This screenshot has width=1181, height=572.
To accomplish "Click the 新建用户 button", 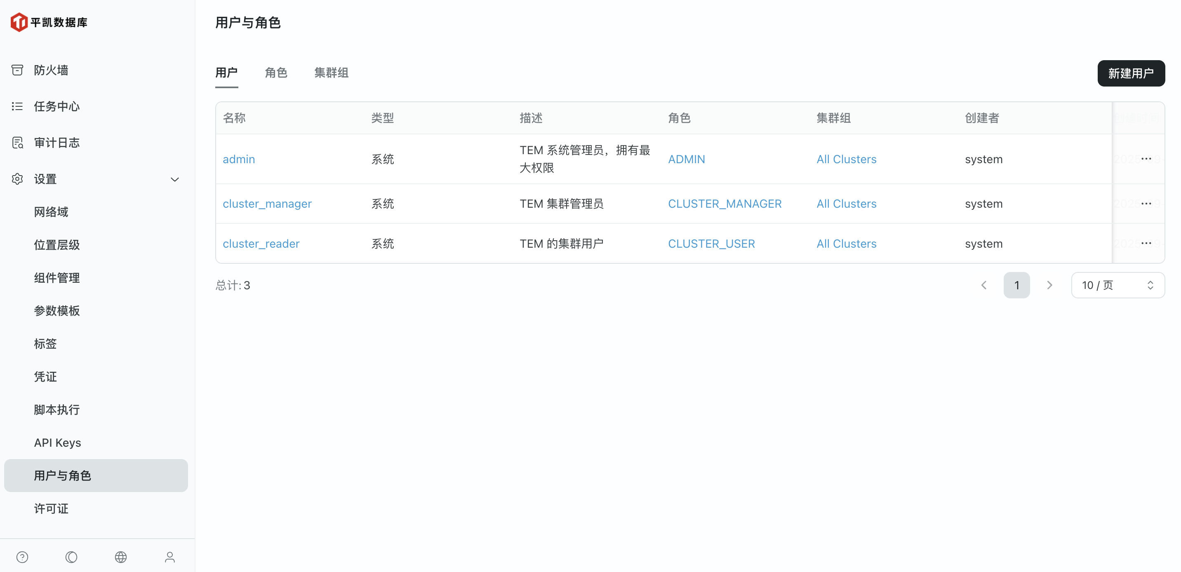I will 1131,73.
